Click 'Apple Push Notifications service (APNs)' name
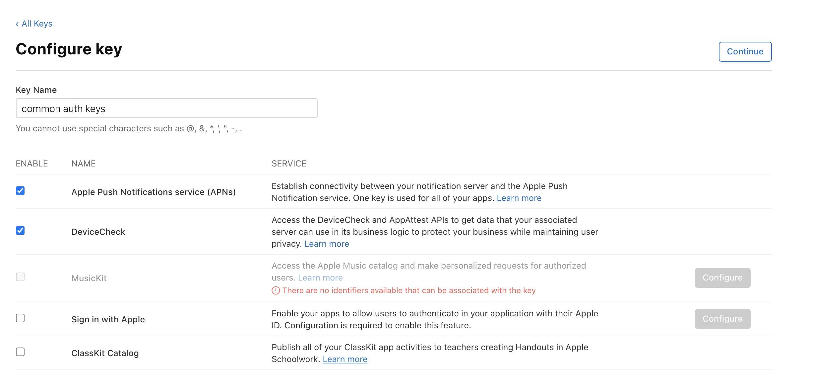This screenshot has width=813, height=384. pyautogui.click(x=154, y=192)
